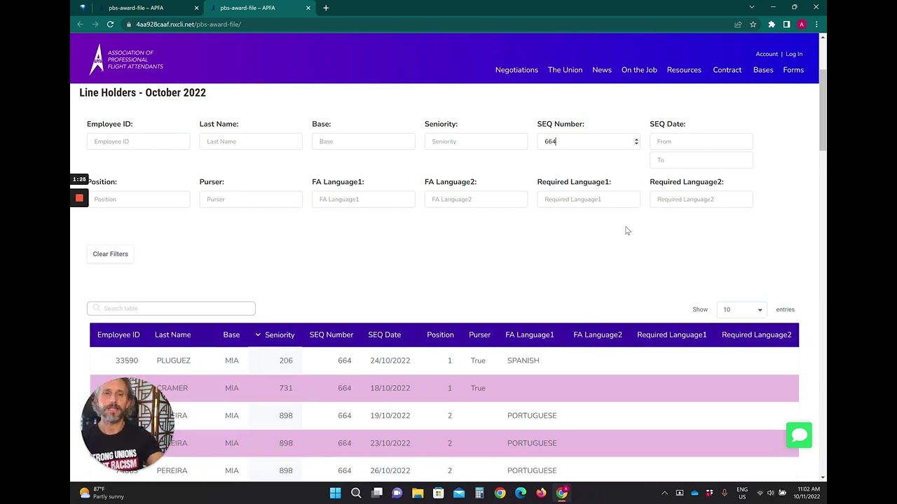Open Windows Start menu

click(x=335, y=493)
